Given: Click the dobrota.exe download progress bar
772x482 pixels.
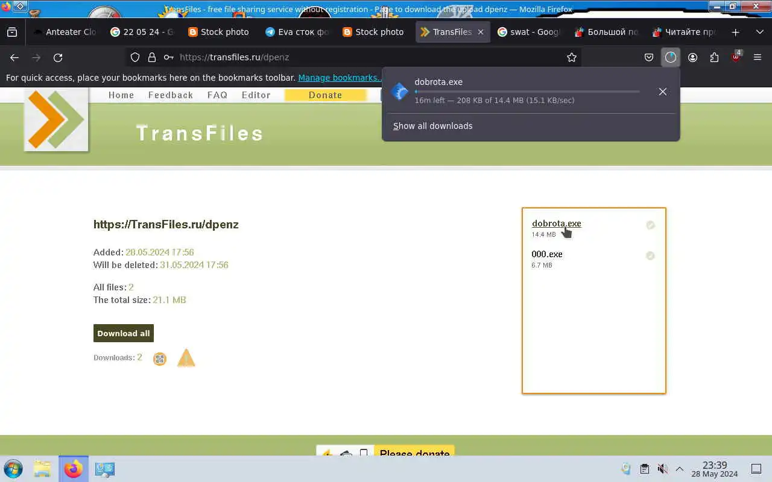Looking at the screenshot, I should click(x=527, y=92).
